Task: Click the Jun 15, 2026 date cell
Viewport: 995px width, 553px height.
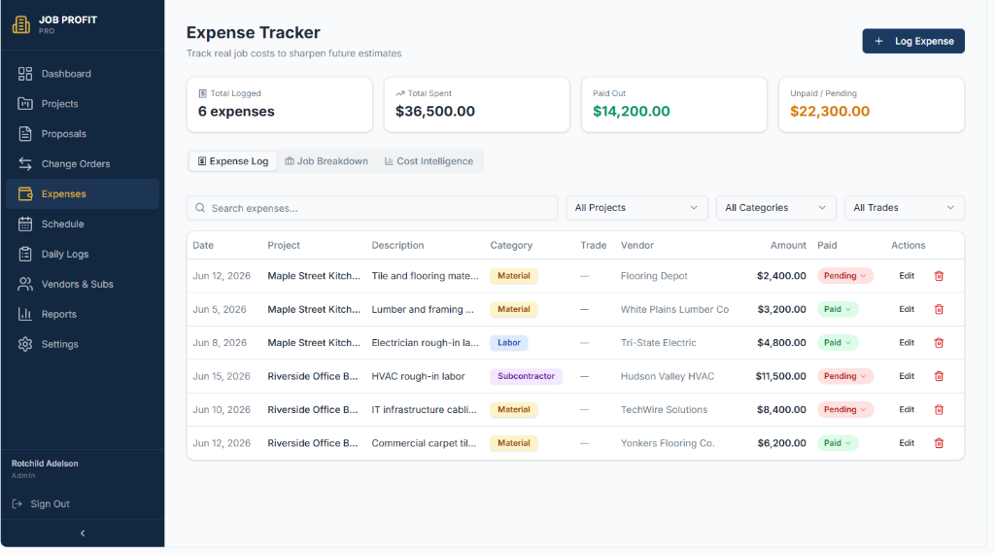Action: tap(222, 376)
